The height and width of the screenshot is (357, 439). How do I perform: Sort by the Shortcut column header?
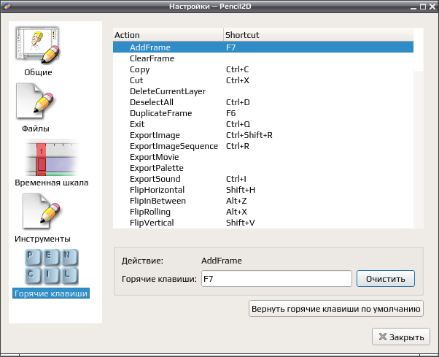pyautogui.click(x=319, y=35)
